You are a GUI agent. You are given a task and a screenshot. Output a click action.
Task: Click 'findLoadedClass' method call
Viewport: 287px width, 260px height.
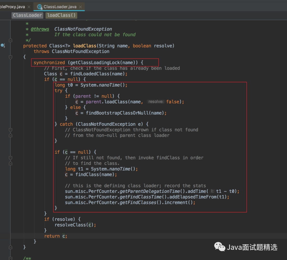click(x=90, y=74)
